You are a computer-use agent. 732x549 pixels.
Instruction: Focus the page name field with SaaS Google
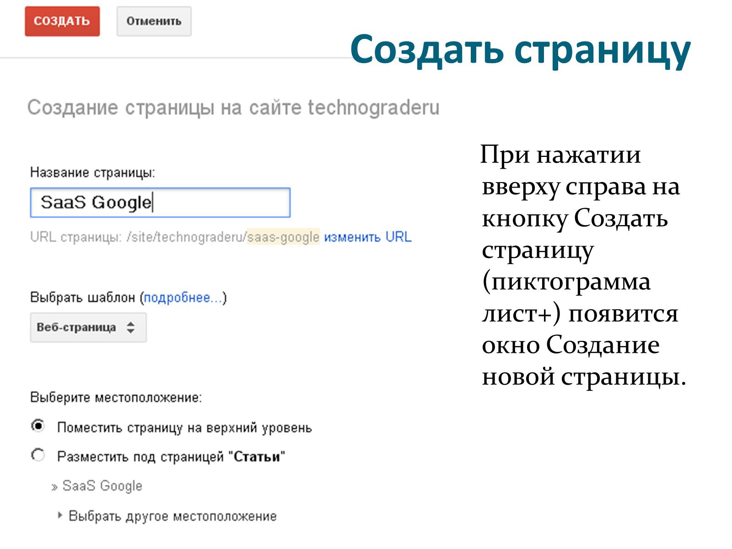(x=160, y=202)
